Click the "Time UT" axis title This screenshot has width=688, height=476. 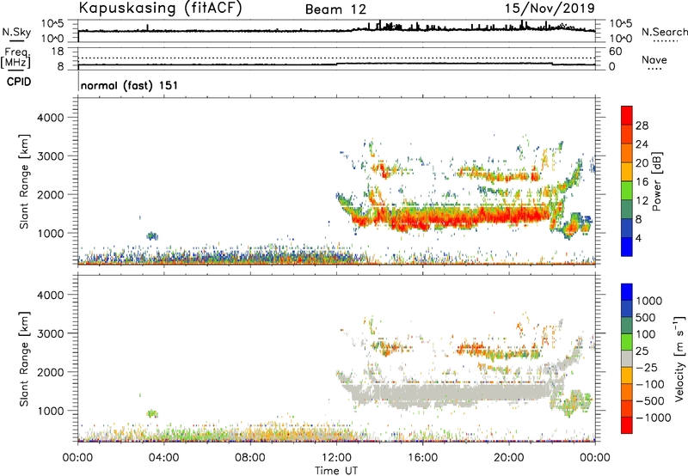tap(336, 471)
